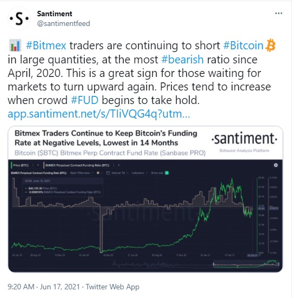The width and height of the screenshot is (292, 298).
Task: Open the Indicators dropdown
Action: [x=140, y=173]
